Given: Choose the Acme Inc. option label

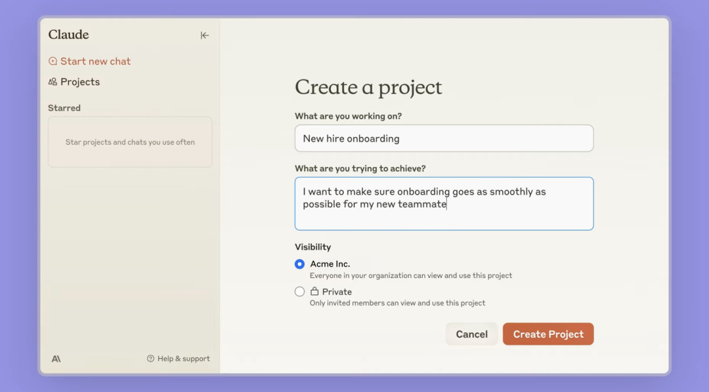Looking at the screenshot, I should [330, 264].
